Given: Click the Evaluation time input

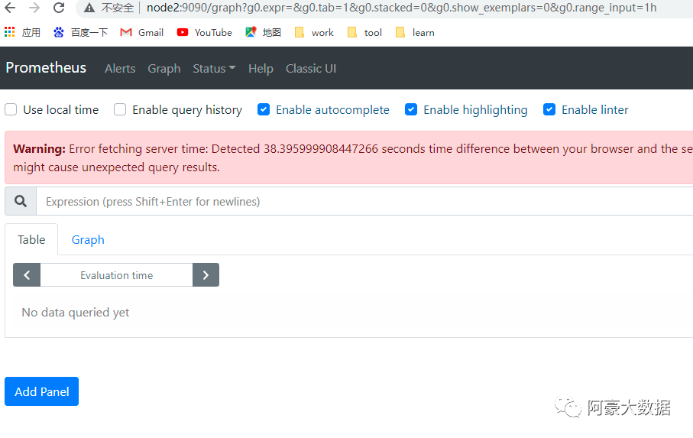Looking at the screenshot, I should click(x=117, y=275).
